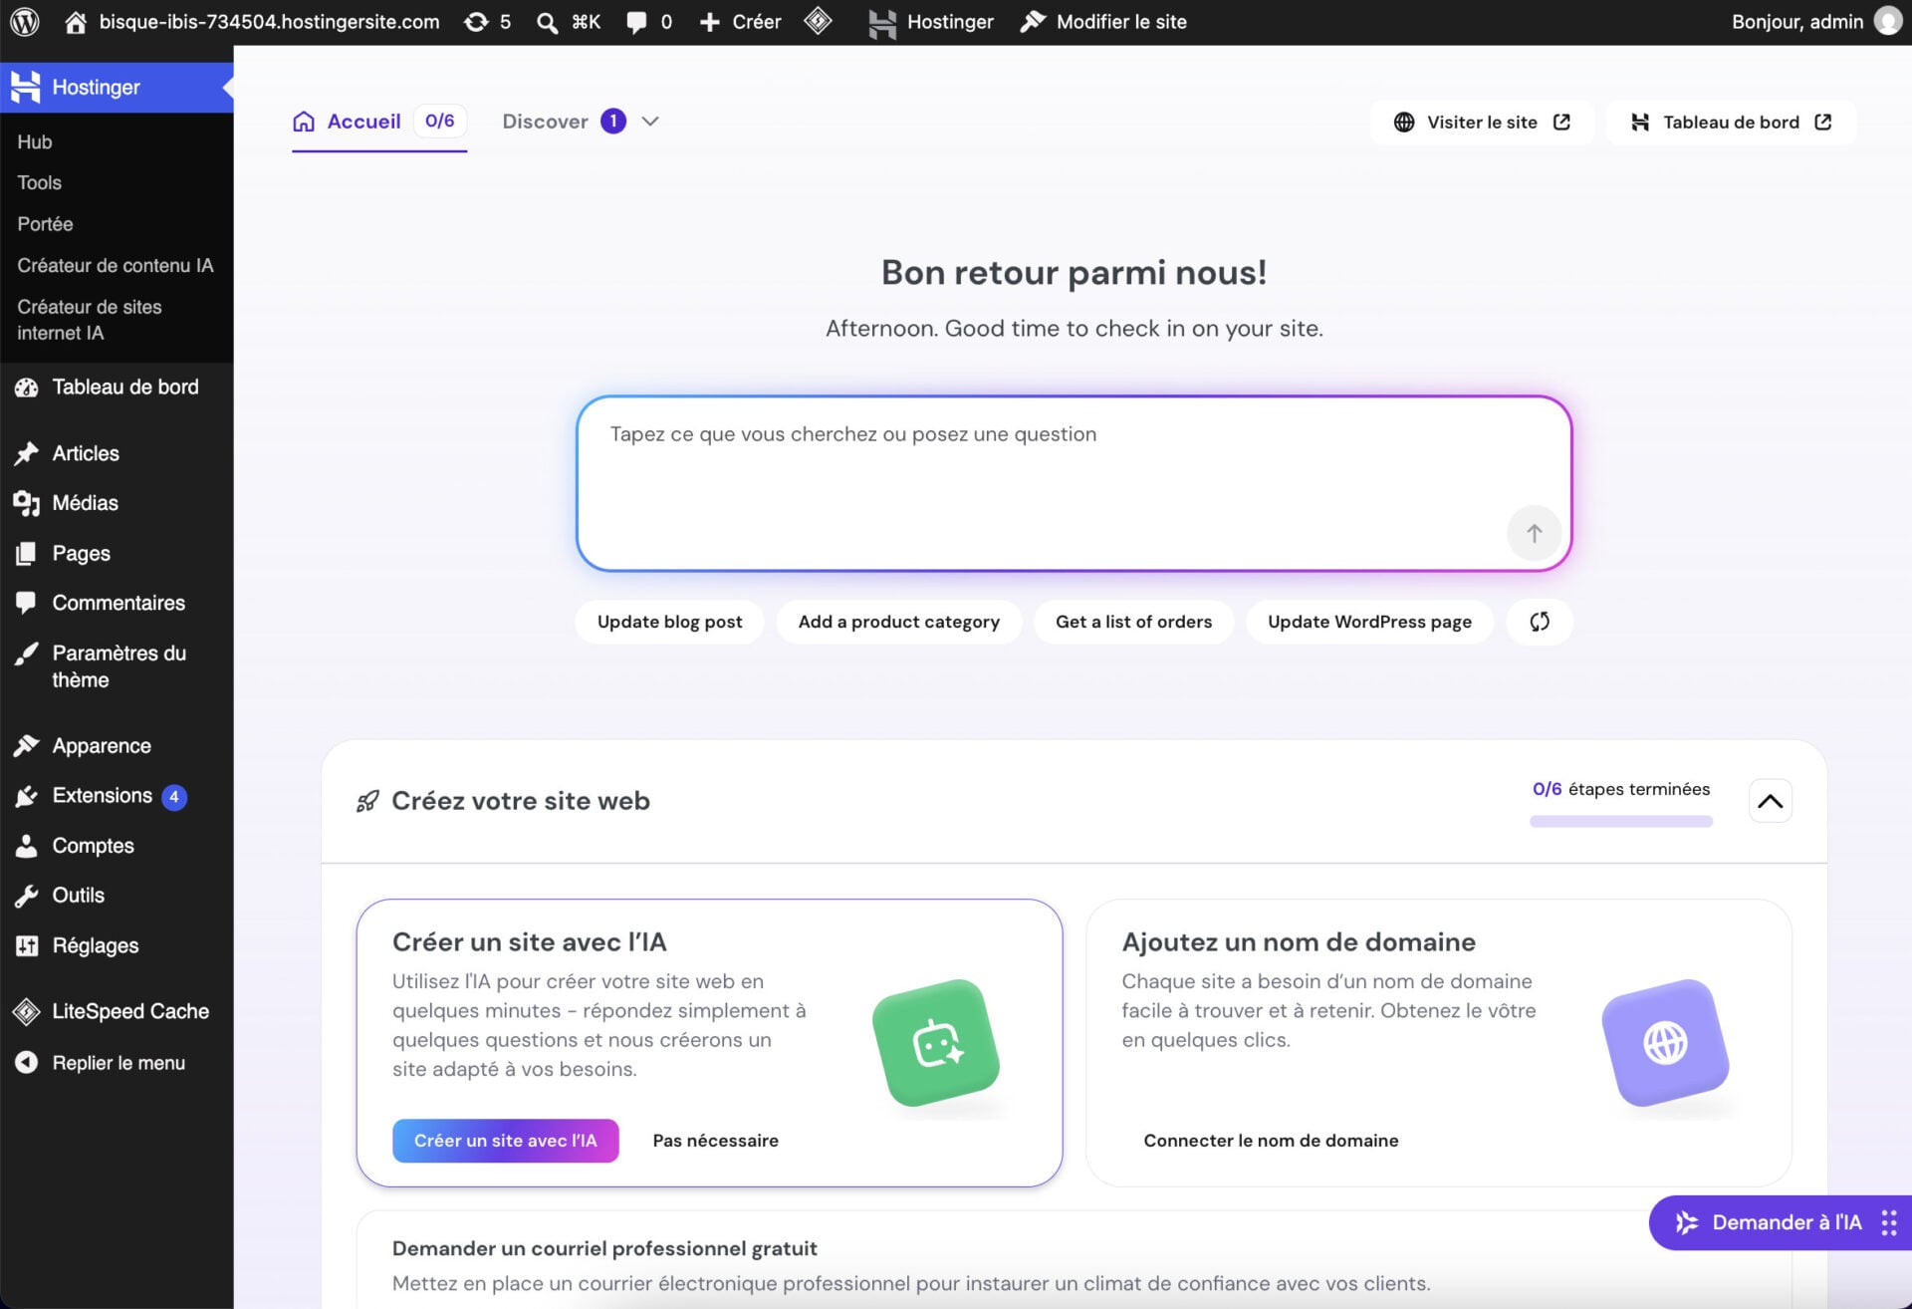This screenshot has height=1309, width=1912.
Task: Open Paramètres du thème in sidebar
Action: coord(117,666)
